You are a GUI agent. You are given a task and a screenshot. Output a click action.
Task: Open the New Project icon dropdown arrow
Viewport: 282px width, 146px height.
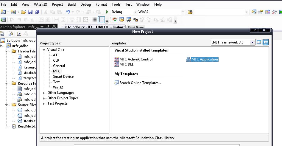8,12
